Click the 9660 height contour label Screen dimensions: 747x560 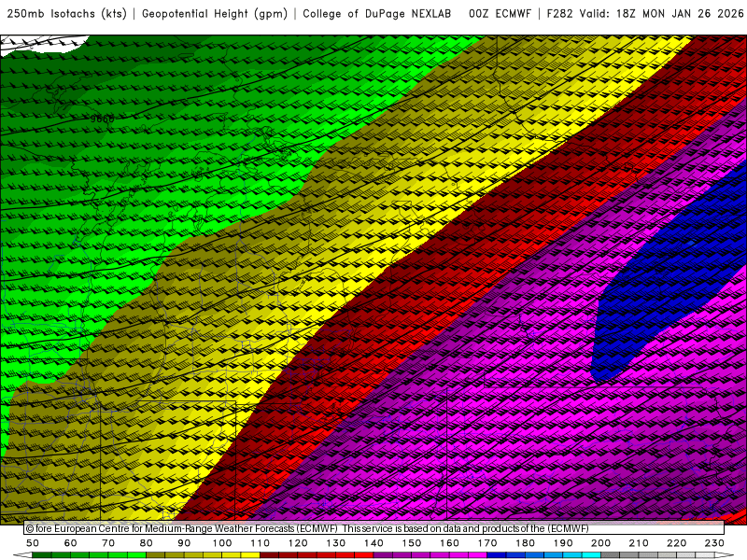click(103, 119)
